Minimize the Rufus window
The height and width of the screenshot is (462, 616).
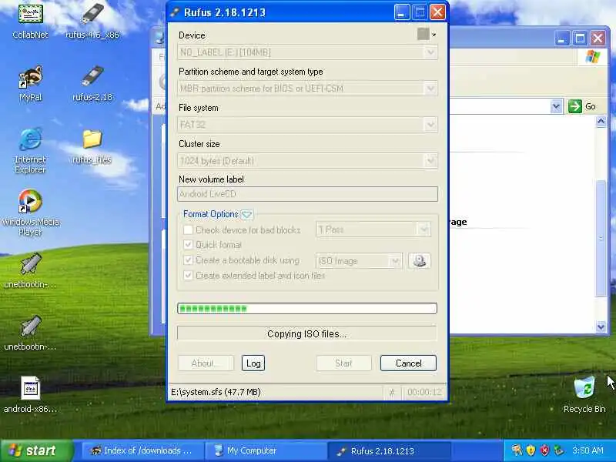coord(401,12)
